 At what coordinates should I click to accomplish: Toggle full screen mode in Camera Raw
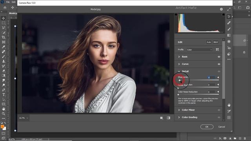click(x=229, y=9)
